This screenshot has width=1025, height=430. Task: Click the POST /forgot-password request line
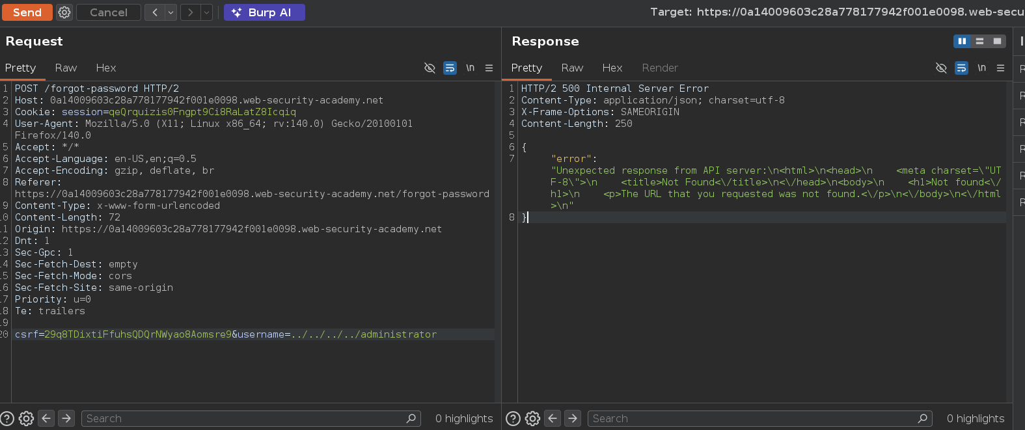pyautogui.click(x=97, y=88)
